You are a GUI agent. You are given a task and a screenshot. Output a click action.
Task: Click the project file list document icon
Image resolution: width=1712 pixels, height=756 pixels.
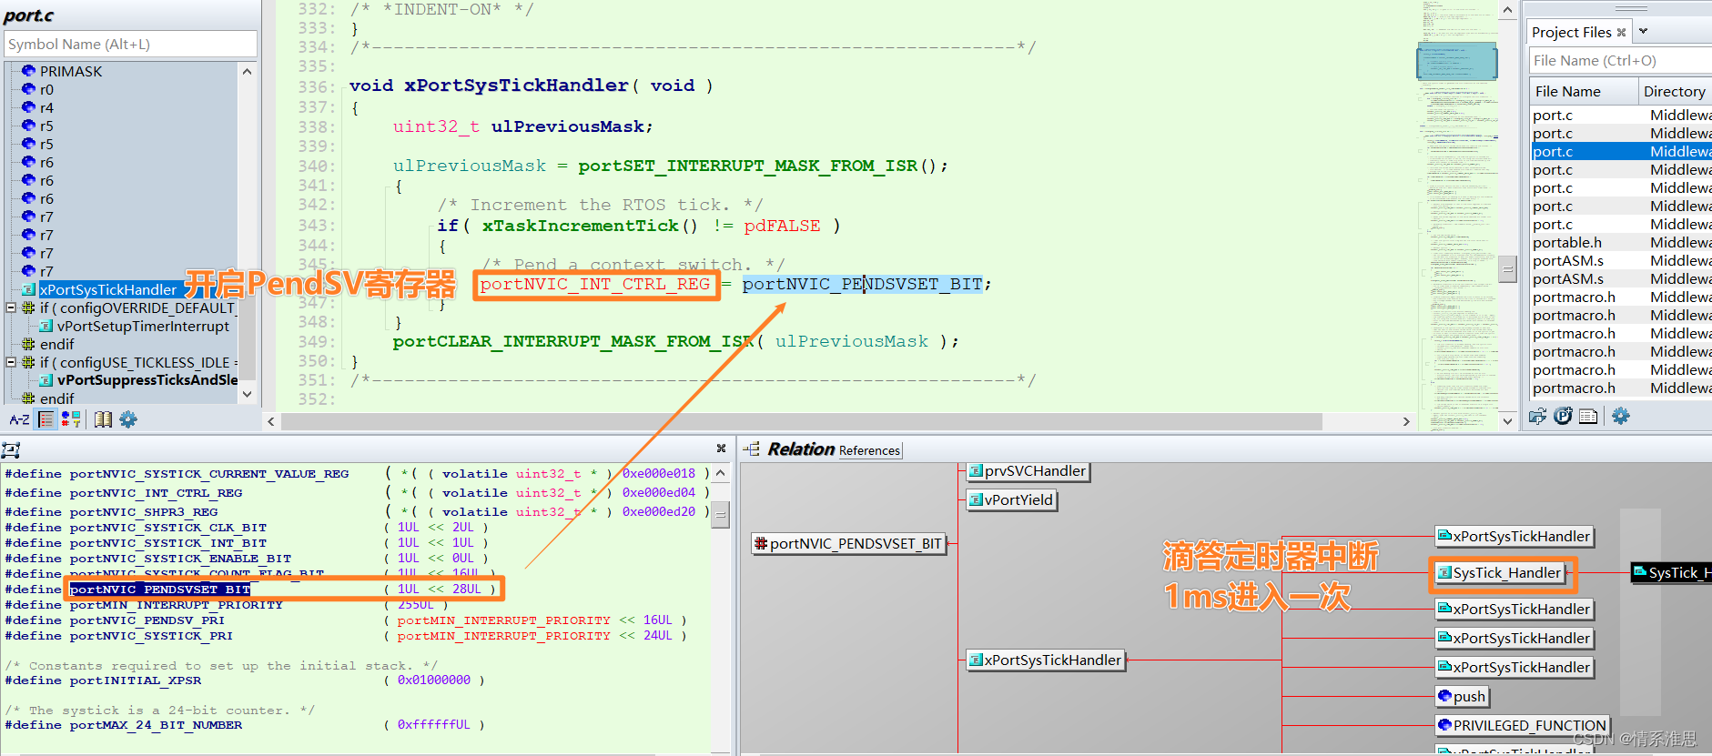point(1588,417)
